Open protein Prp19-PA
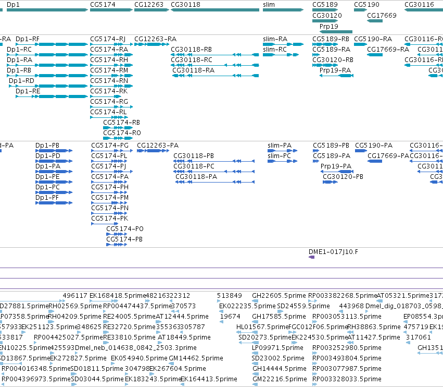This screenshot has width=443, height=387. pyautogui.click(x=336, y=166)
